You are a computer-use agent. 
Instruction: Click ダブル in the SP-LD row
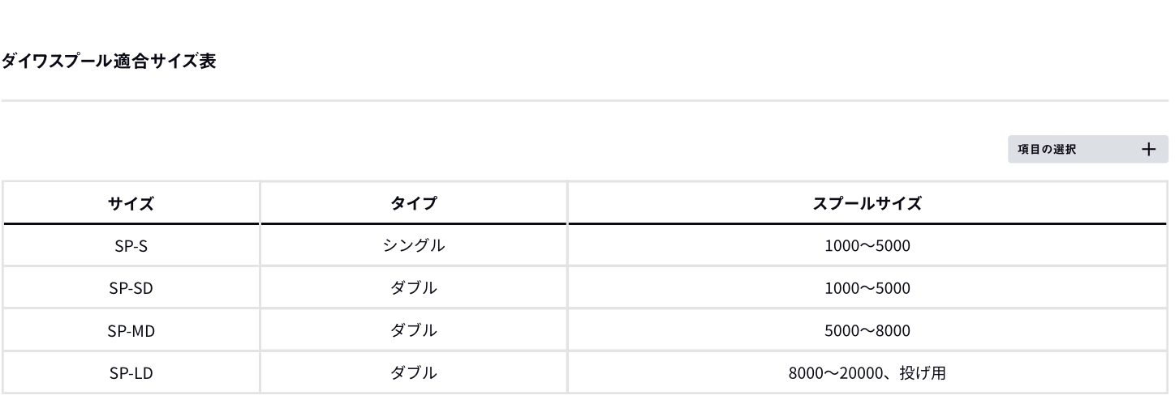tap(413, 372)
